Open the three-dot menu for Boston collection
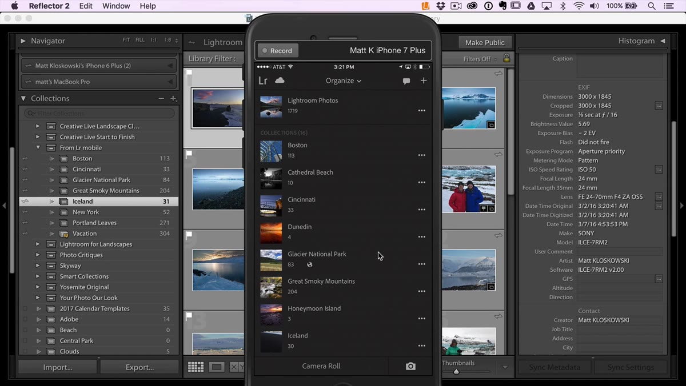 [422, 155]
